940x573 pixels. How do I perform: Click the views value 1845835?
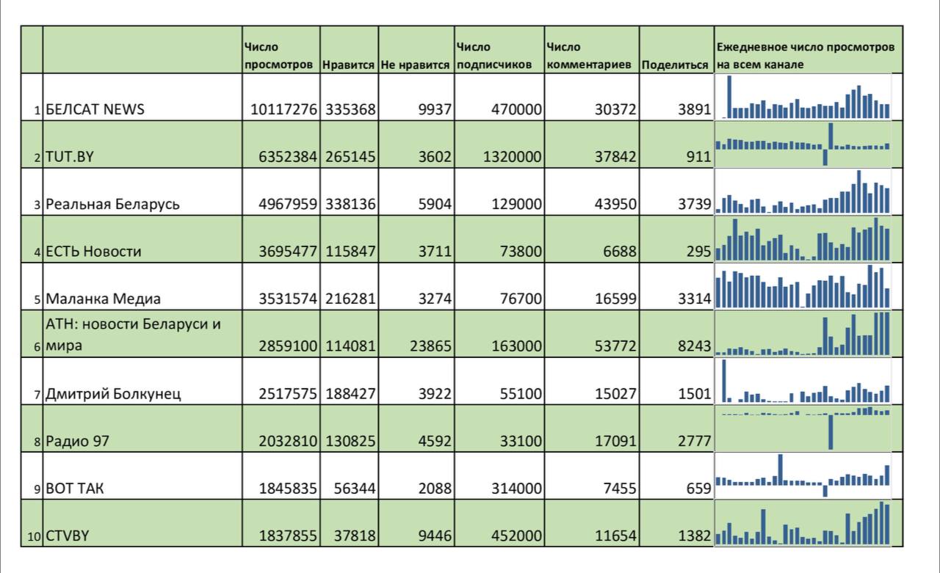[x=287, y=489]
